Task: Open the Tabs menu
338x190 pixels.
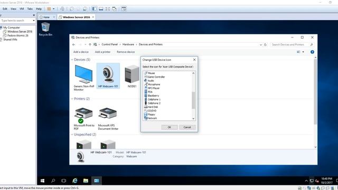Action: pyautogui.click(x=30, y=9)
